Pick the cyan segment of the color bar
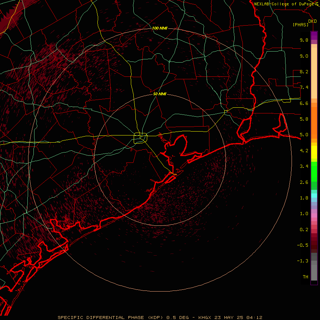Image resolution: width=320 pixels, height=320 pixels. click(x=314, y=195)
